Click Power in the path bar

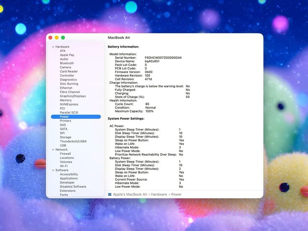(177, 194)
